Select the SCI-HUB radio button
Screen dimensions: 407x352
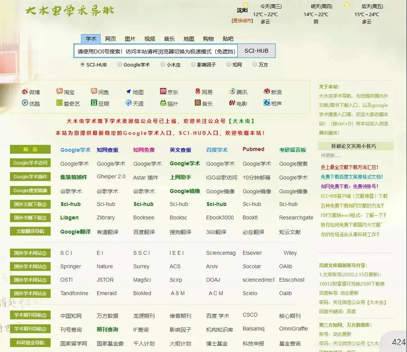[83, 64]
